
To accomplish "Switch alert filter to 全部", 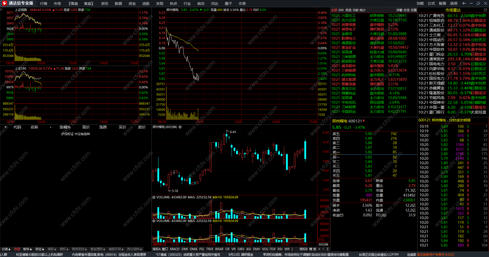I will (x=334, y=10).
